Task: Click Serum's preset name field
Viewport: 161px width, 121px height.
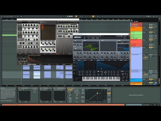Action: [108, 36]
